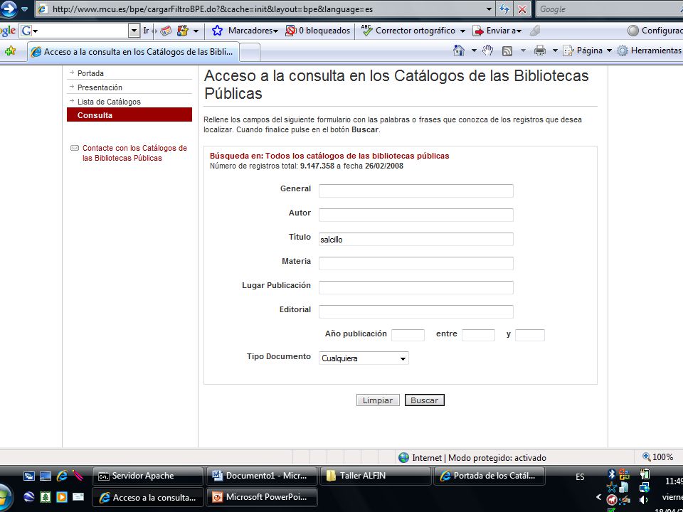Open the Marcadores star bookmarks icon

tap(217, 31)
